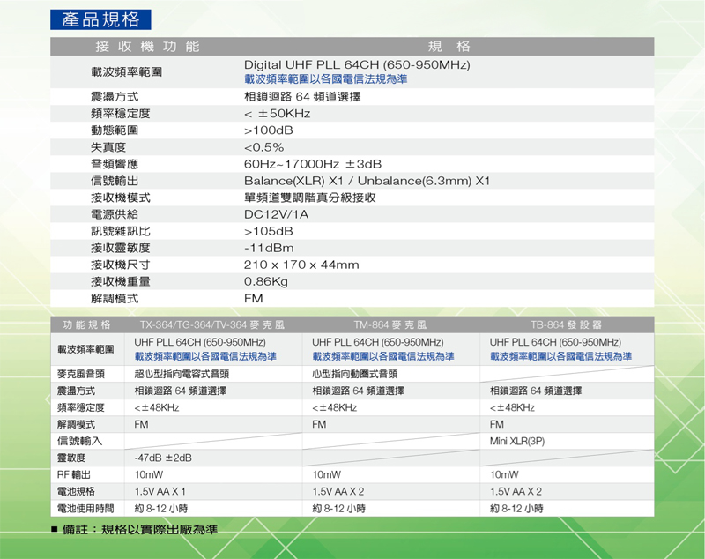Select the value >105dB
Viewport: 705px width, 559px height.
269,231
